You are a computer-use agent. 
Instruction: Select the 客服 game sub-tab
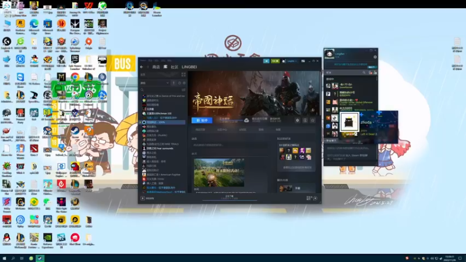click(x=278, y=130)
